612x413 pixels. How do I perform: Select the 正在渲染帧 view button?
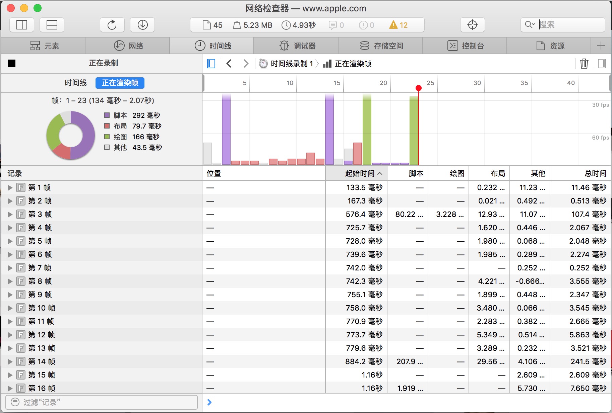point(120,83)
